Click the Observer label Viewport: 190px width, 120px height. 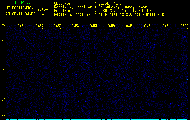63,3
